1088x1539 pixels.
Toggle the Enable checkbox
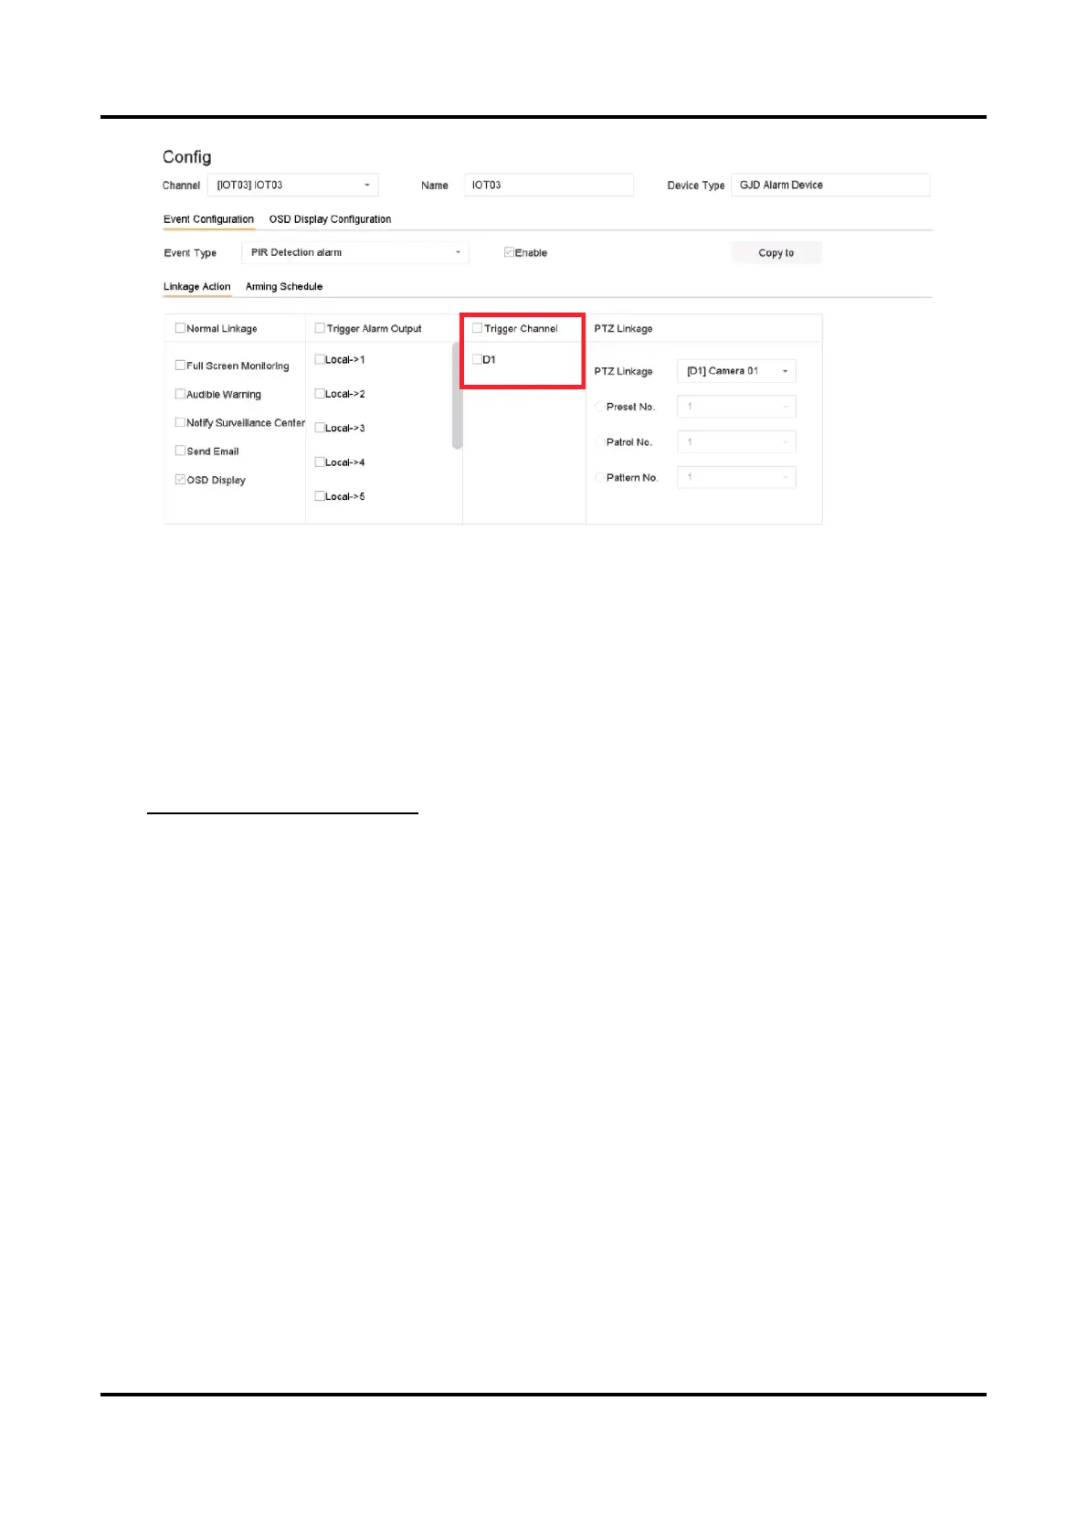tap(509, 252)
